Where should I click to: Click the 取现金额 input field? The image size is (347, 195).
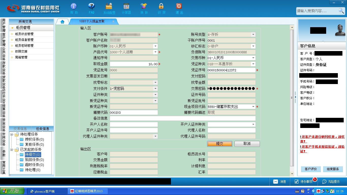pyautogui.click(x=134, y=64)
